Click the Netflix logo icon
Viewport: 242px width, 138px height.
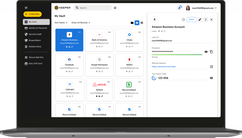tap(129, 59)
